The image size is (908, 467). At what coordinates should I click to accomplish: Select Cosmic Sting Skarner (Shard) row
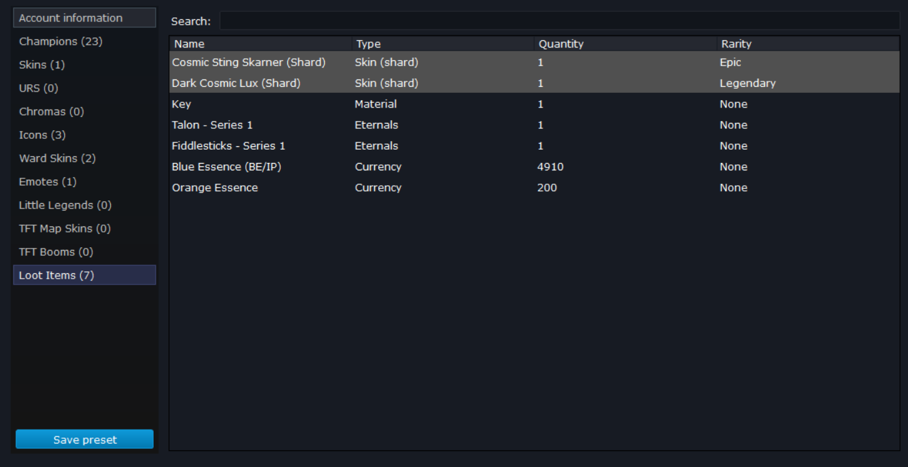[534, 62]
